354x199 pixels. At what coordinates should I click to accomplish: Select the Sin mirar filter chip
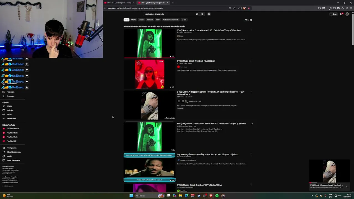coord(150,20)
